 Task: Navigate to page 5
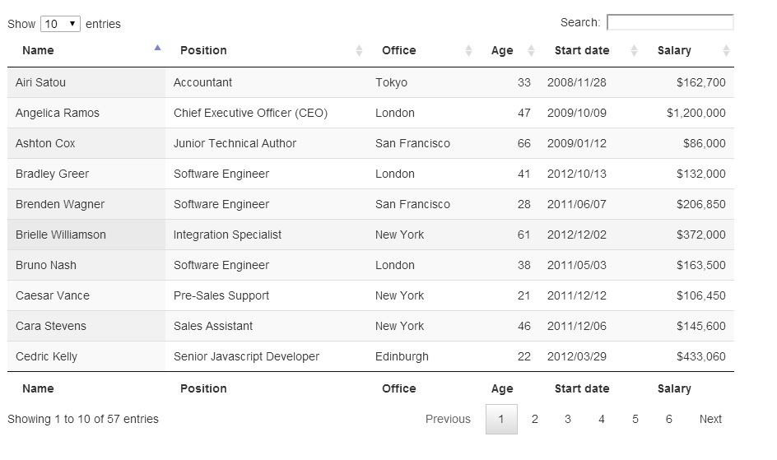[635, 419]
